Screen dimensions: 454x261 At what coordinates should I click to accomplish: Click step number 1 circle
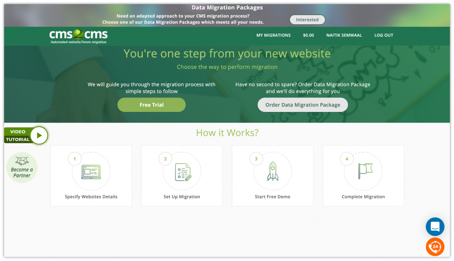coord(74,158)
